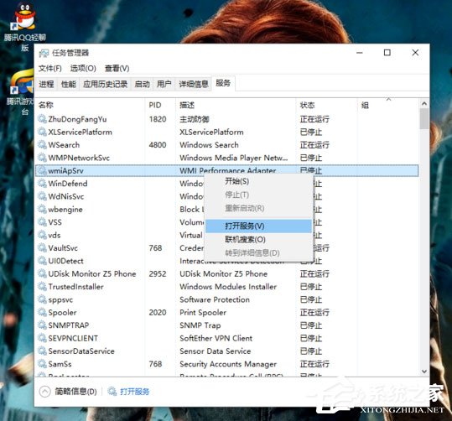The image size is (452, 421).
Task: Click the service icon beside WdNisSvc
Action: point(42,196)
